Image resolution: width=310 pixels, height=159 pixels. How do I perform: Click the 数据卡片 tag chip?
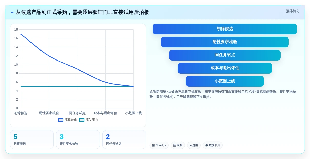[213, 145]
